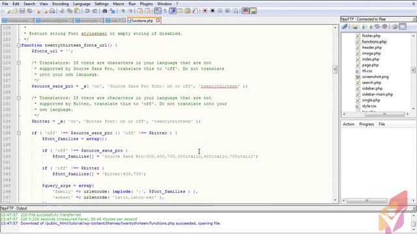Select style.css in NppFTP tree
Screen dimensions: 417x234
click(x=369, y=106)
